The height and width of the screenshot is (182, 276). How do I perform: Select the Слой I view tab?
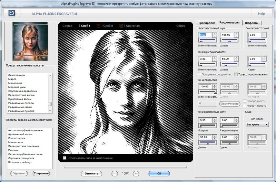tap(85, 26)
